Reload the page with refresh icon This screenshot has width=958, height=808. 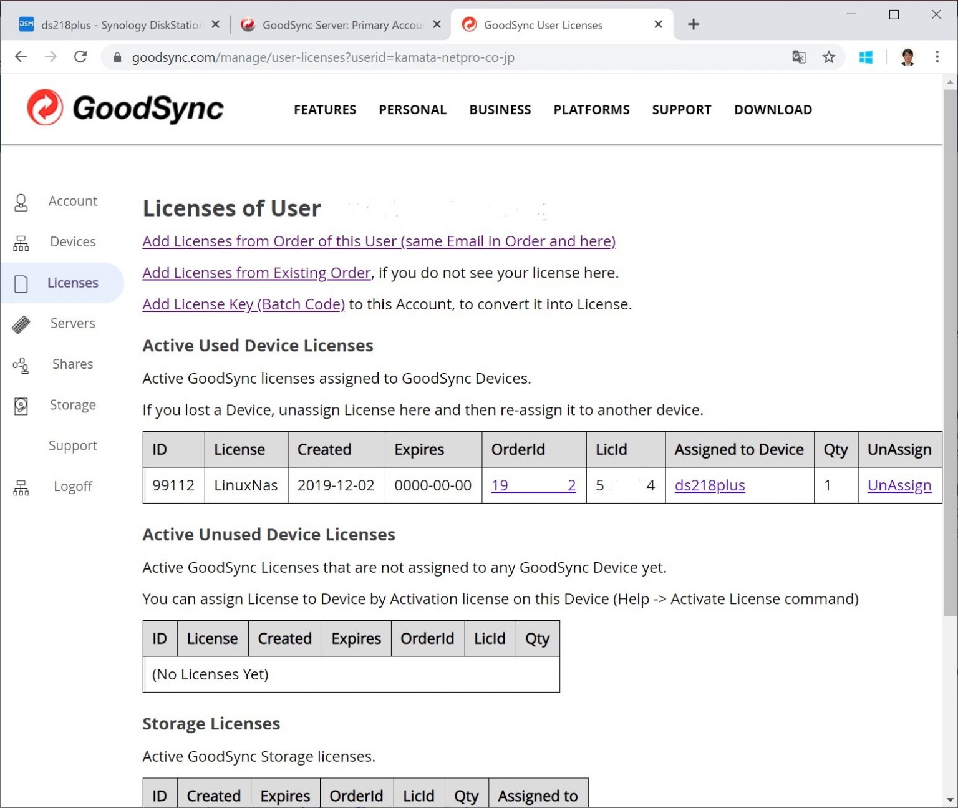click(80, 57)
